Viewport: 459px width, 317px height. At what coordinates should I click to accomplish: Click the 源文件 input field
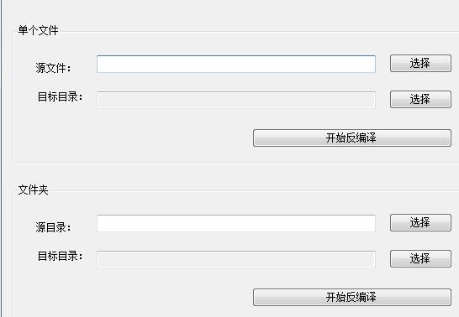coord(236,64)
